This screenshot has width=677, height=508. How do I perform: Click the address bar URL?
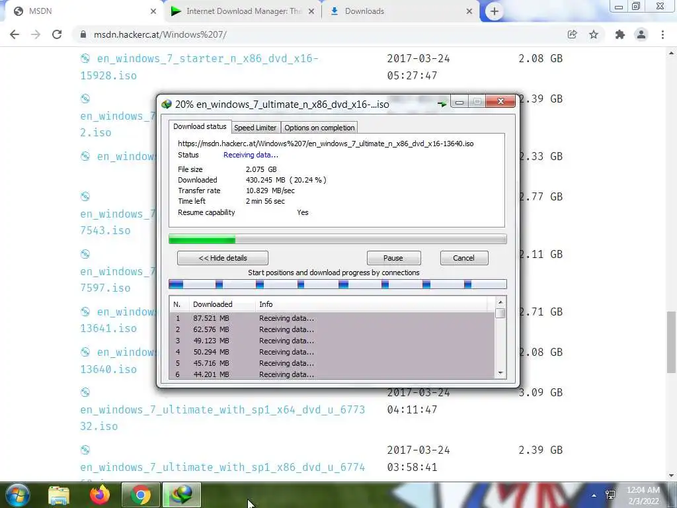(x=160, y=34)
